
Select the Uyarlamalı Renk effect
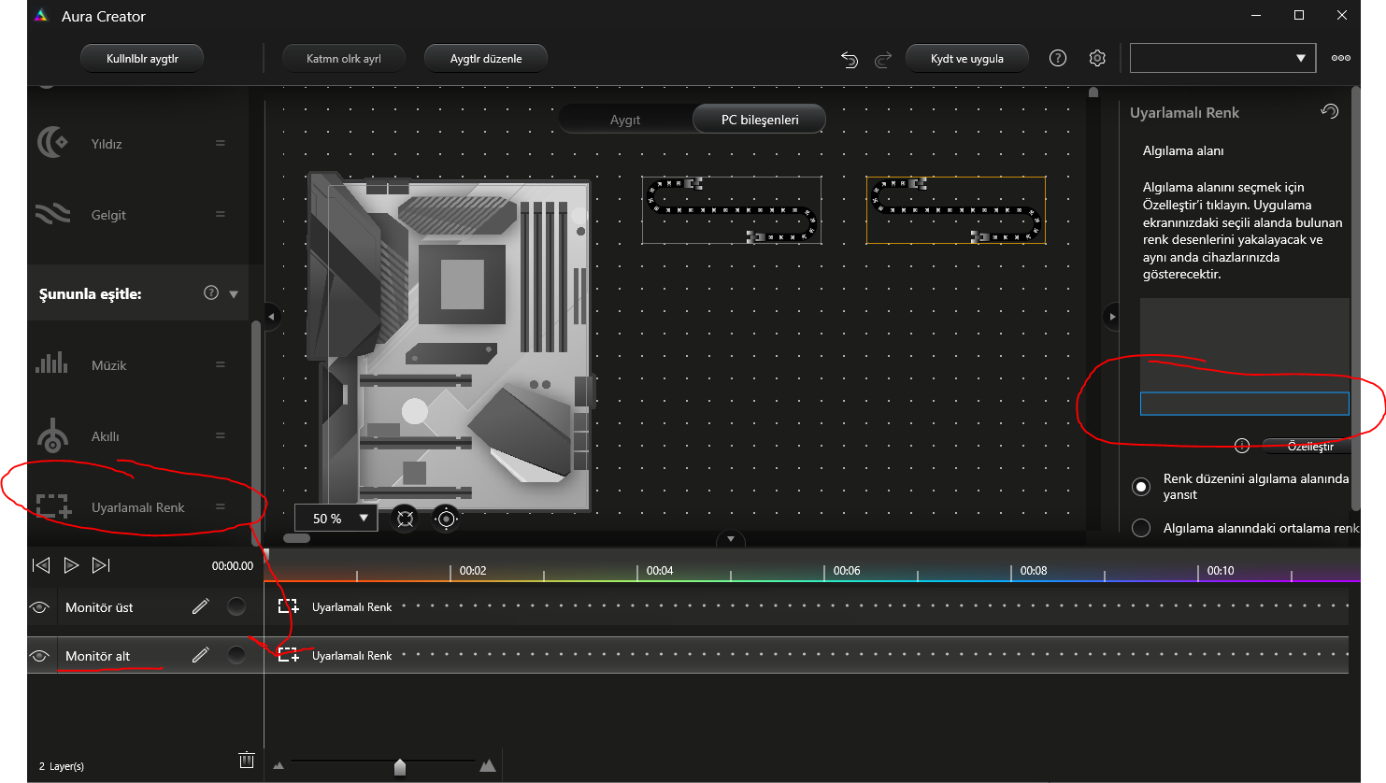click(x=137, y=507)
